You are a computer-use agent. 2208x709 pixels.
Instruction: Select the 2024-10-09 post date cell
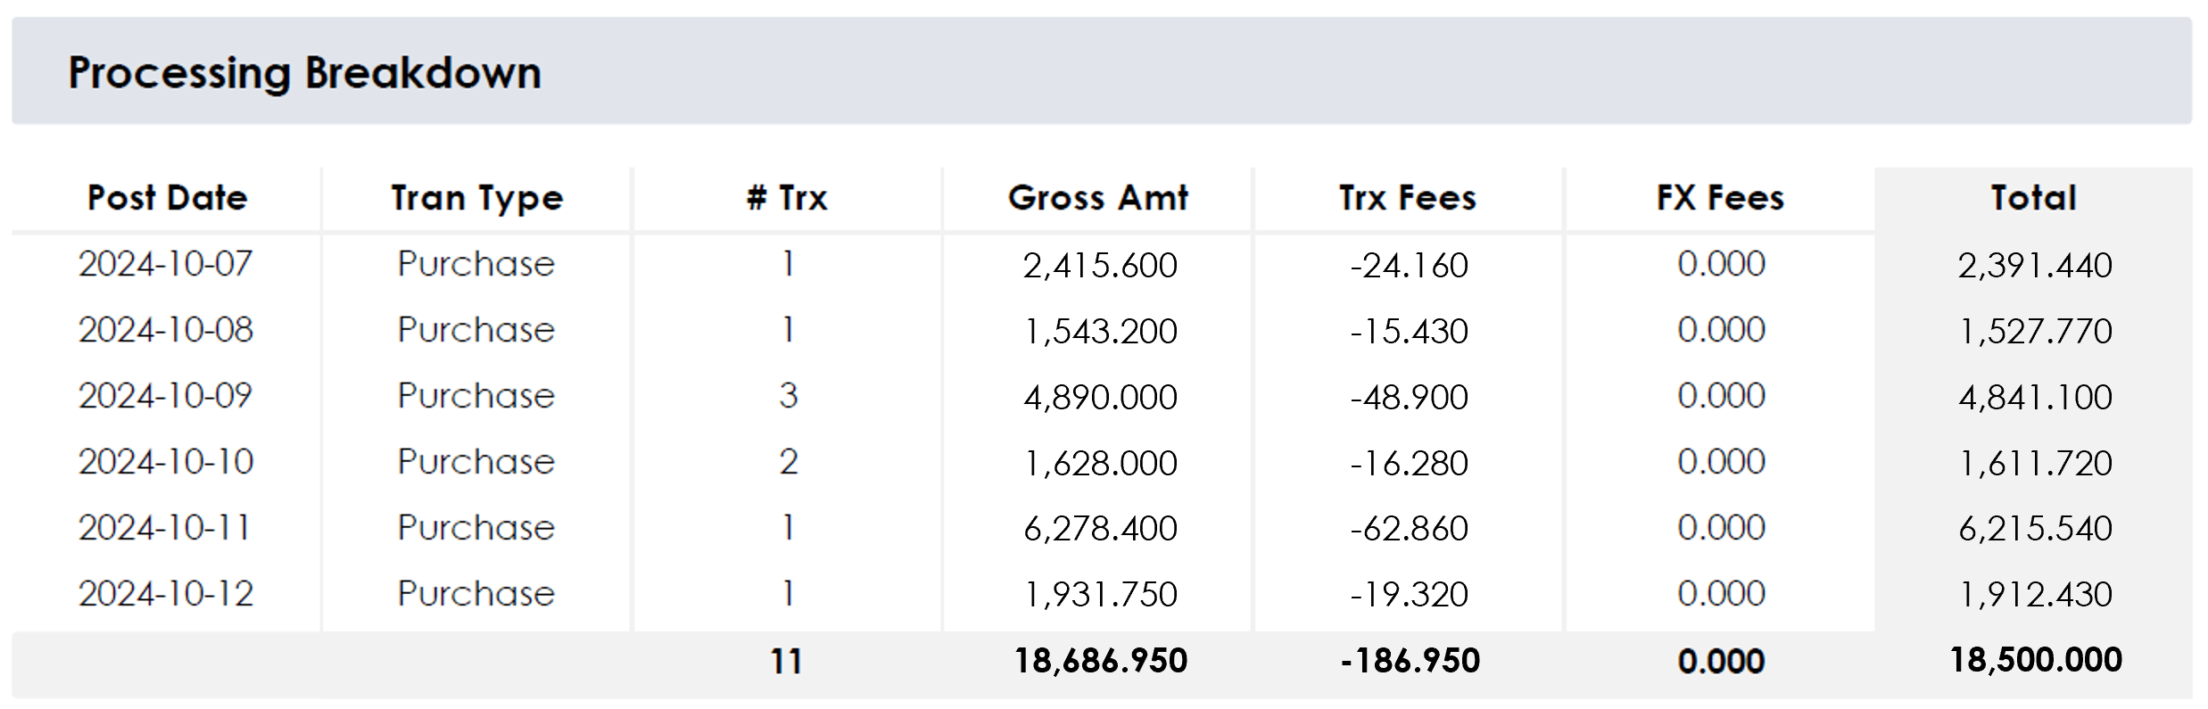pos(165,396)
